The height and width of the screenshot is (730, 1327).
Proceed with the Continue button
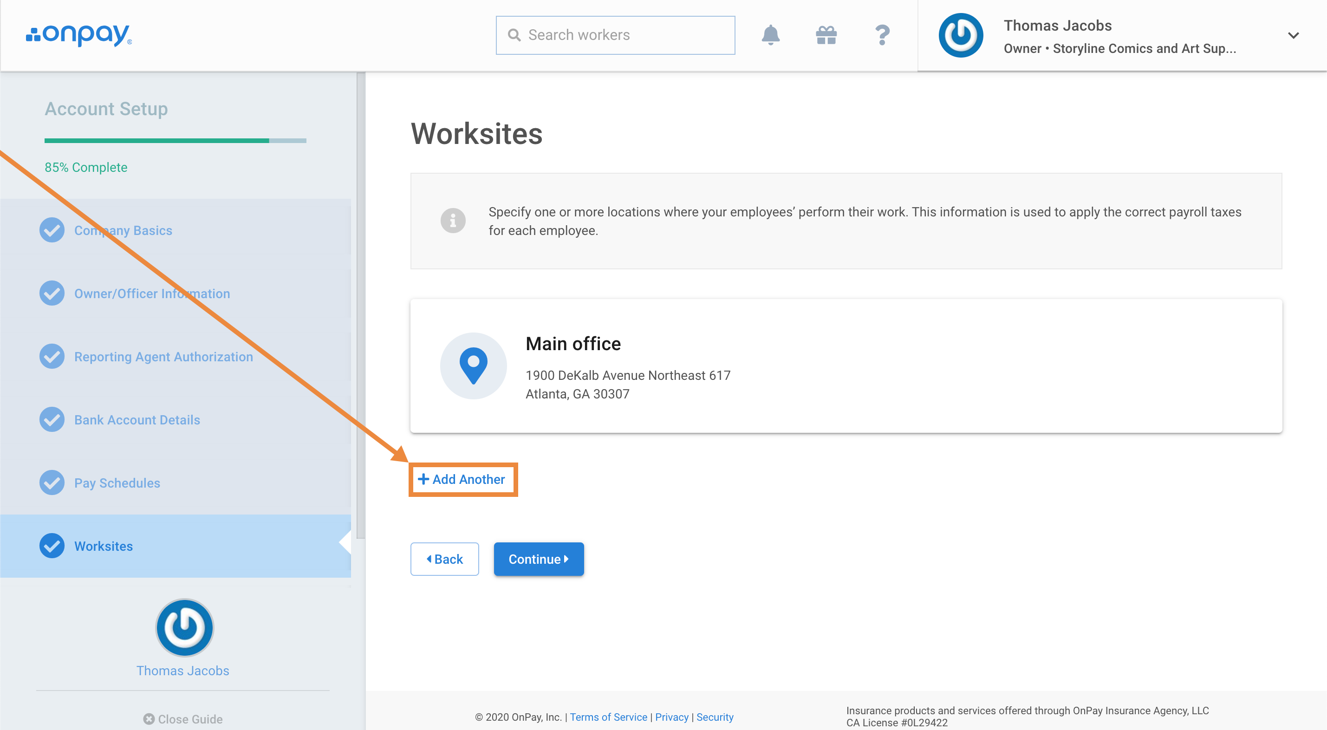pyautogui.click(x=539, y=559)
